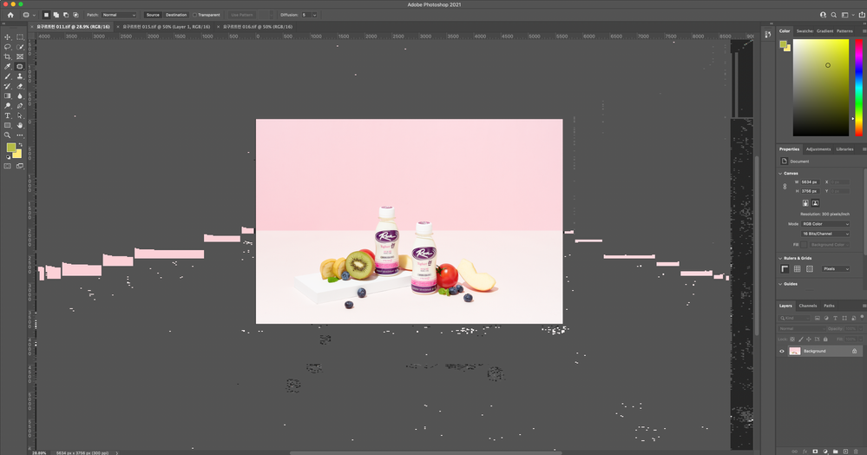Select the Zoom tool

coord(7,135)
